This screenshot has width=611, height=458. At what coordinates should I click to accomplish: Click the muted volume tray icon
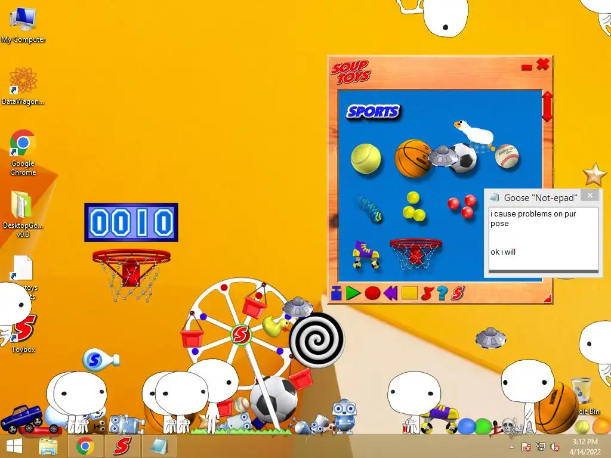[x=554, y=447]
